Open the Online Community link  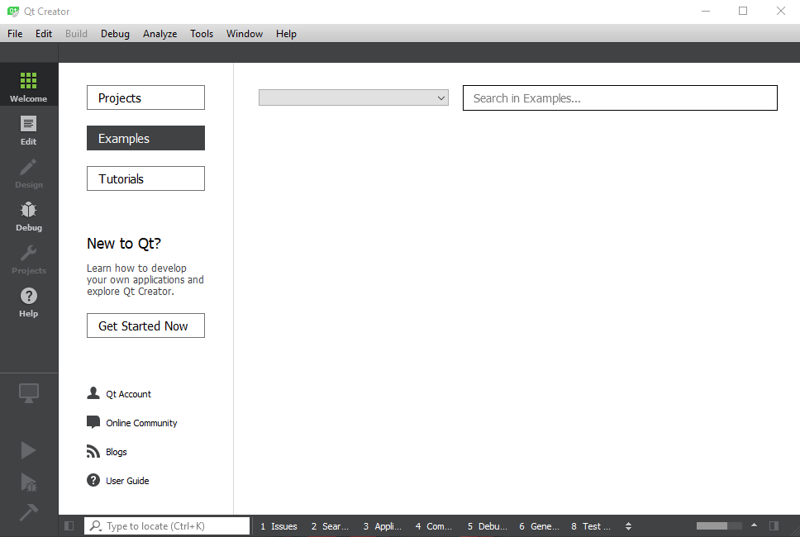click(141, 423)
